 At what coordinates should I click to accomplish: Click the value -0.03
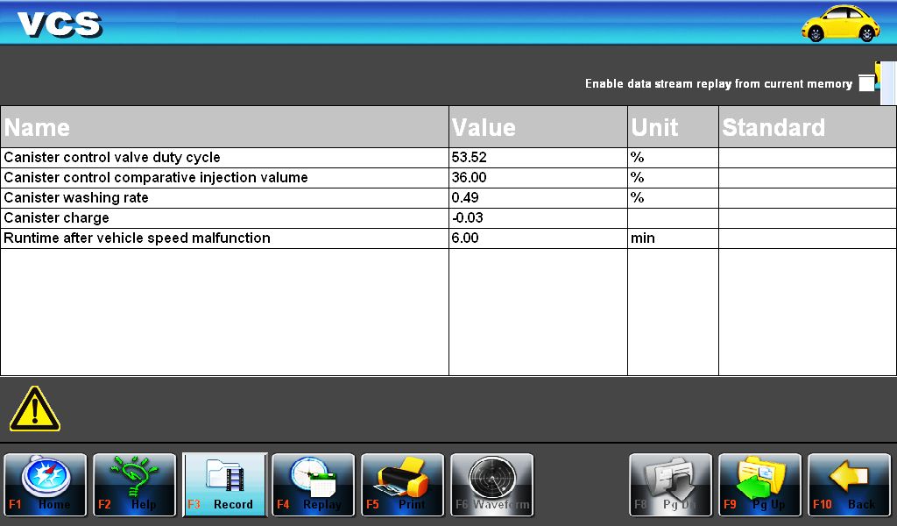pyautogui.click(x=468, y=218)
